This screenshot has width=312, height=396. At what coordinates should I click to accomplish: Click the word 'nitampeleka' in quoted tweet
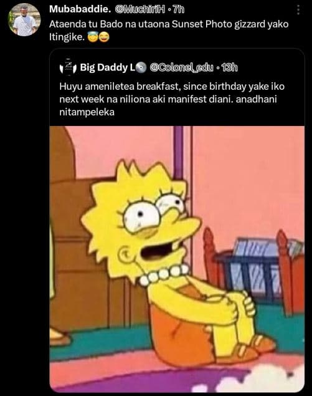point(87,112)
